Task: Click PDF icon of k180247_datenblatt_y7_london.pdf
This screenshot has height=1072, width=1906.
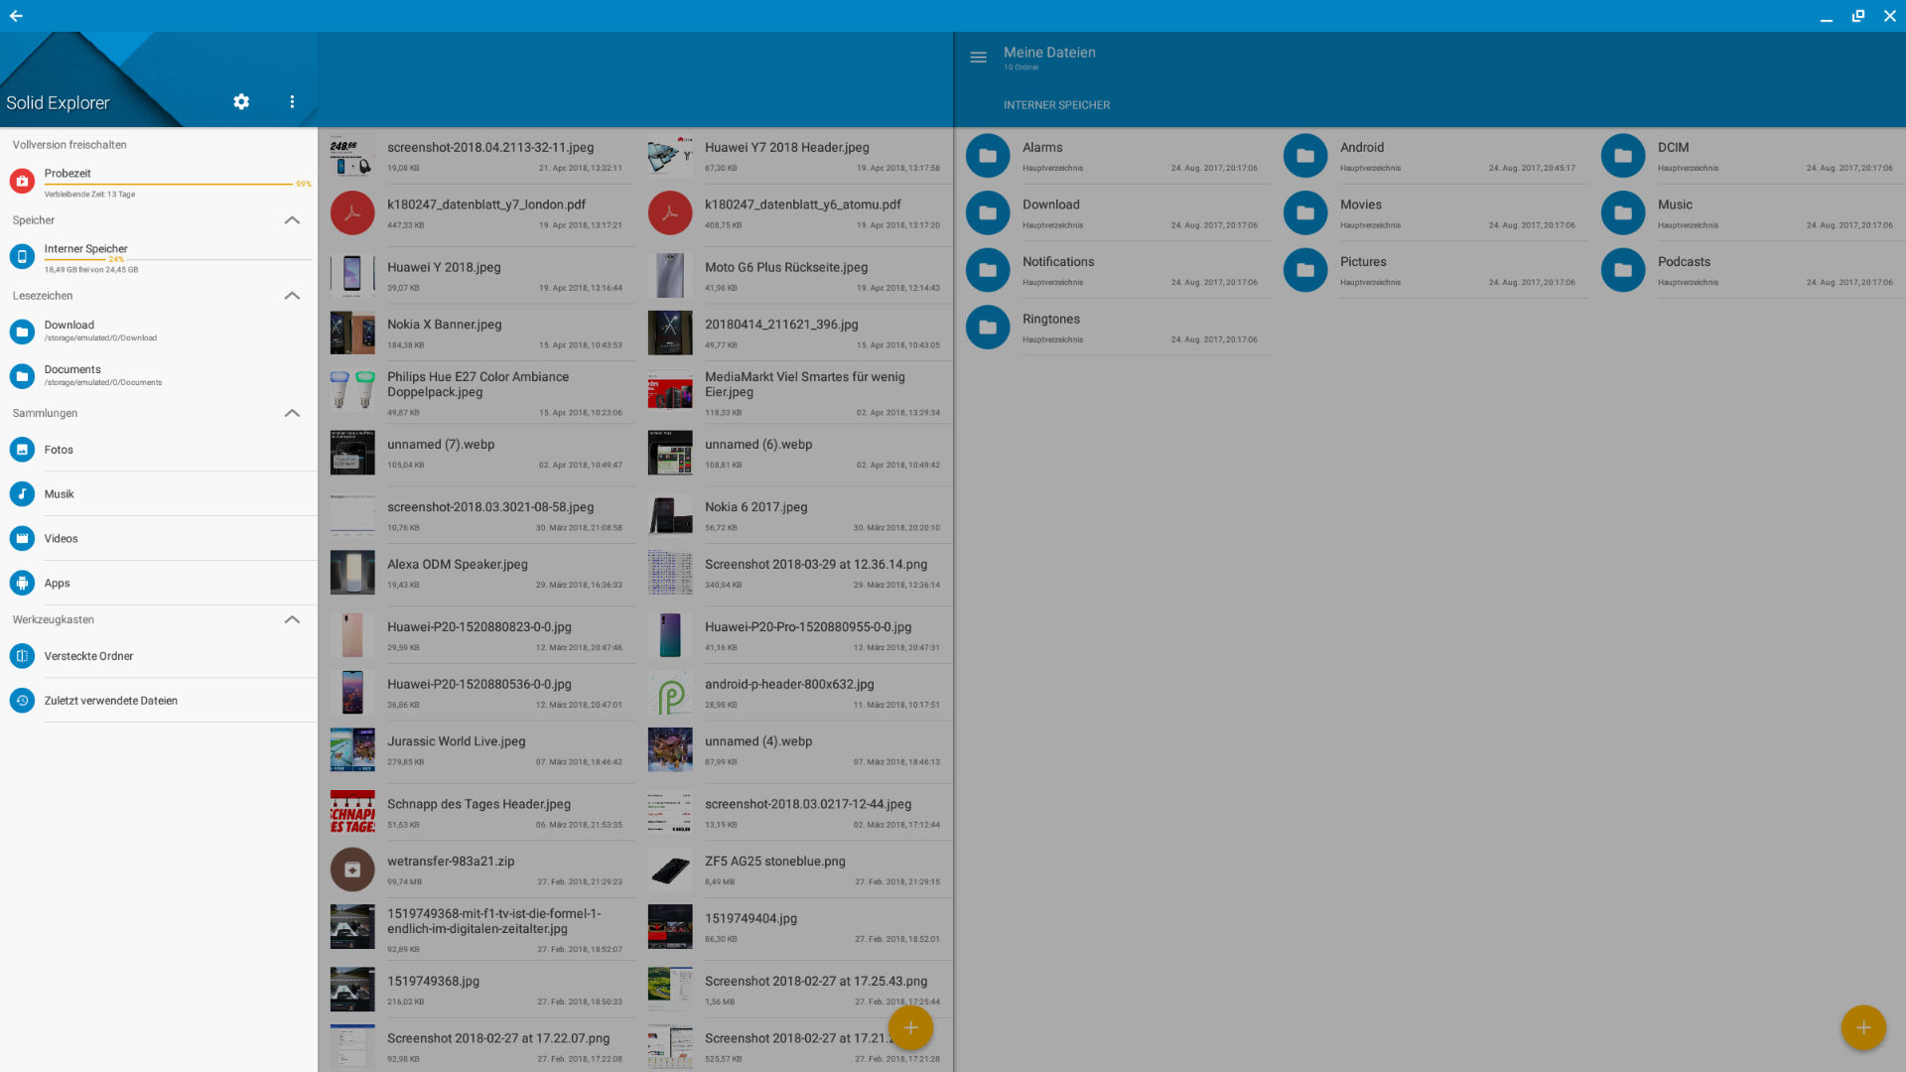Action: [x=352, y=213]
